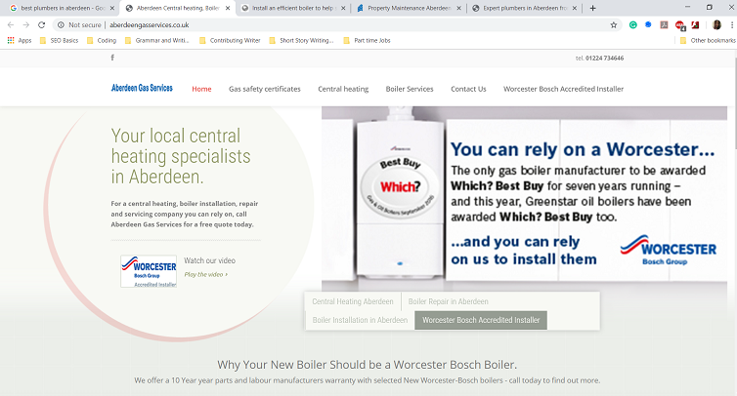Open the Adobe Acrobat PDF extension icon

(x=664, y=24)
